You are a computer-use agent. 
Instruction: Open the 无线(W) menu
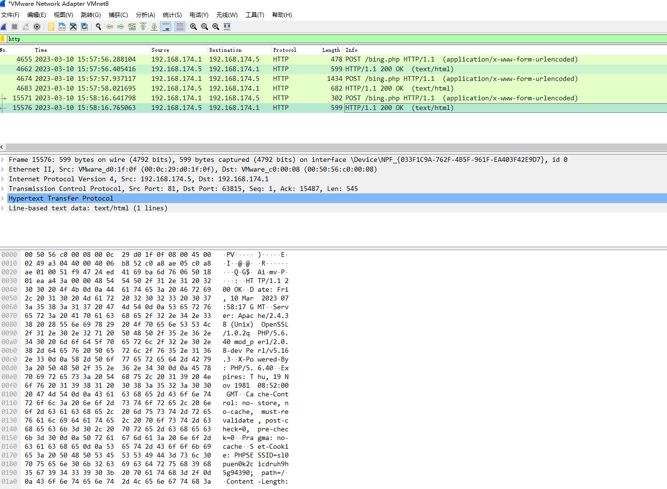click(x=227, y=15)
